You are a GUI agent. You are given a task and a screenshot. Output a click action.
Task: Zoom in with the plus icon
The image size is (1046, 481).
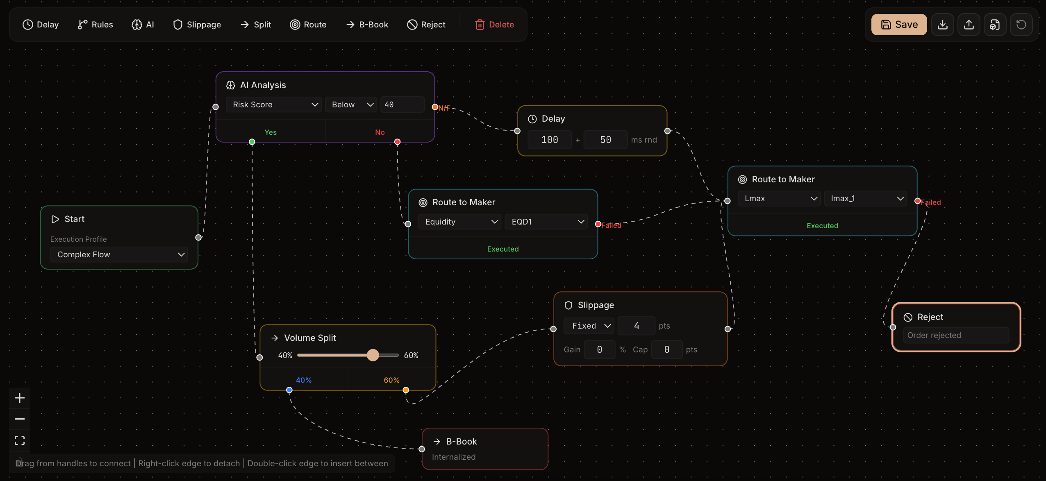(20, 397)
